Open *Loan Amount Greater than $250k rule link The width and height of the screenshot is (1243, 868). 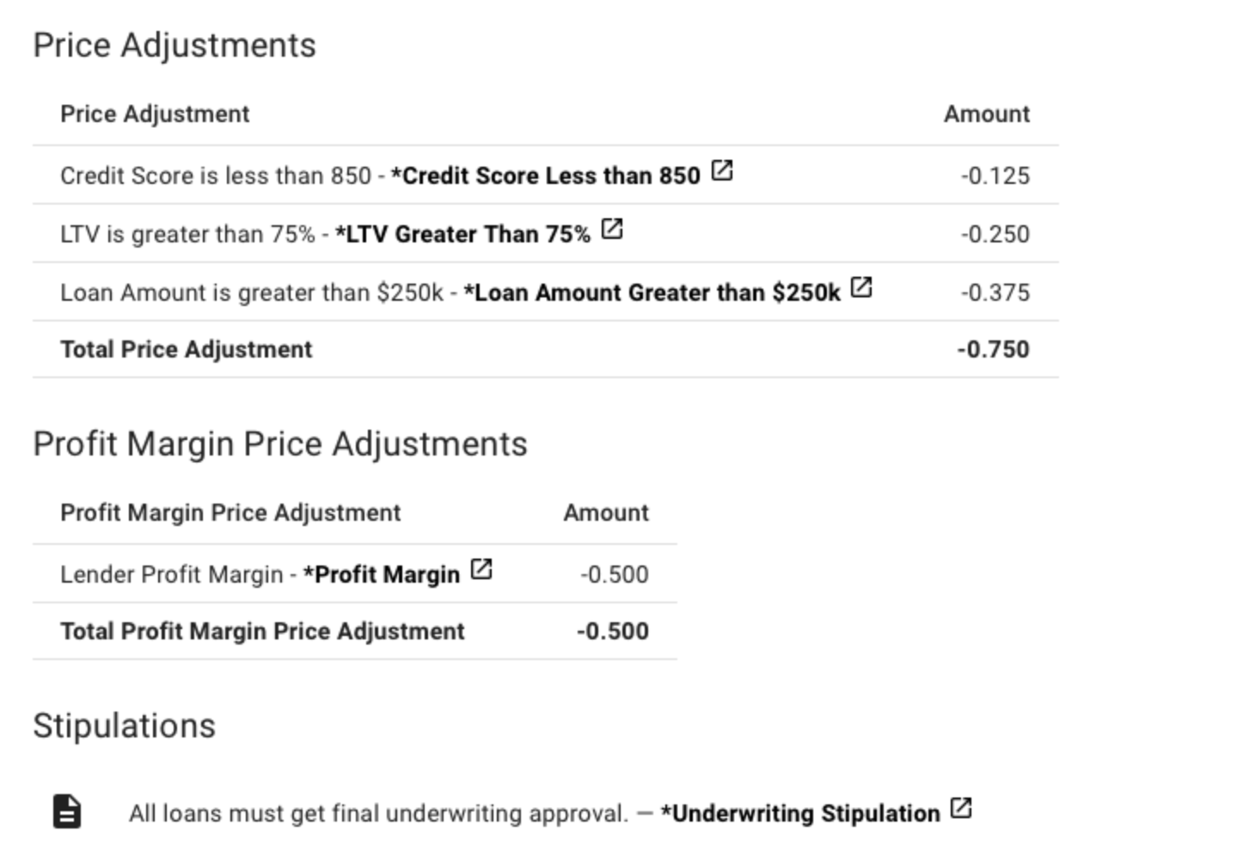click(x=652, y=292)
